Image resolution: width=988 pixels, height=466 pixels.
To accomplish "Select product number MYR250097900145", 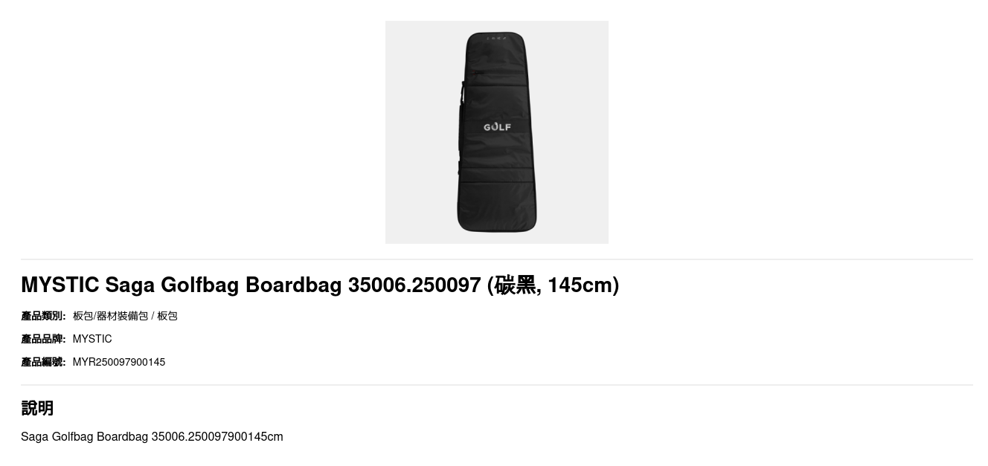I will (x=119, y=362).
